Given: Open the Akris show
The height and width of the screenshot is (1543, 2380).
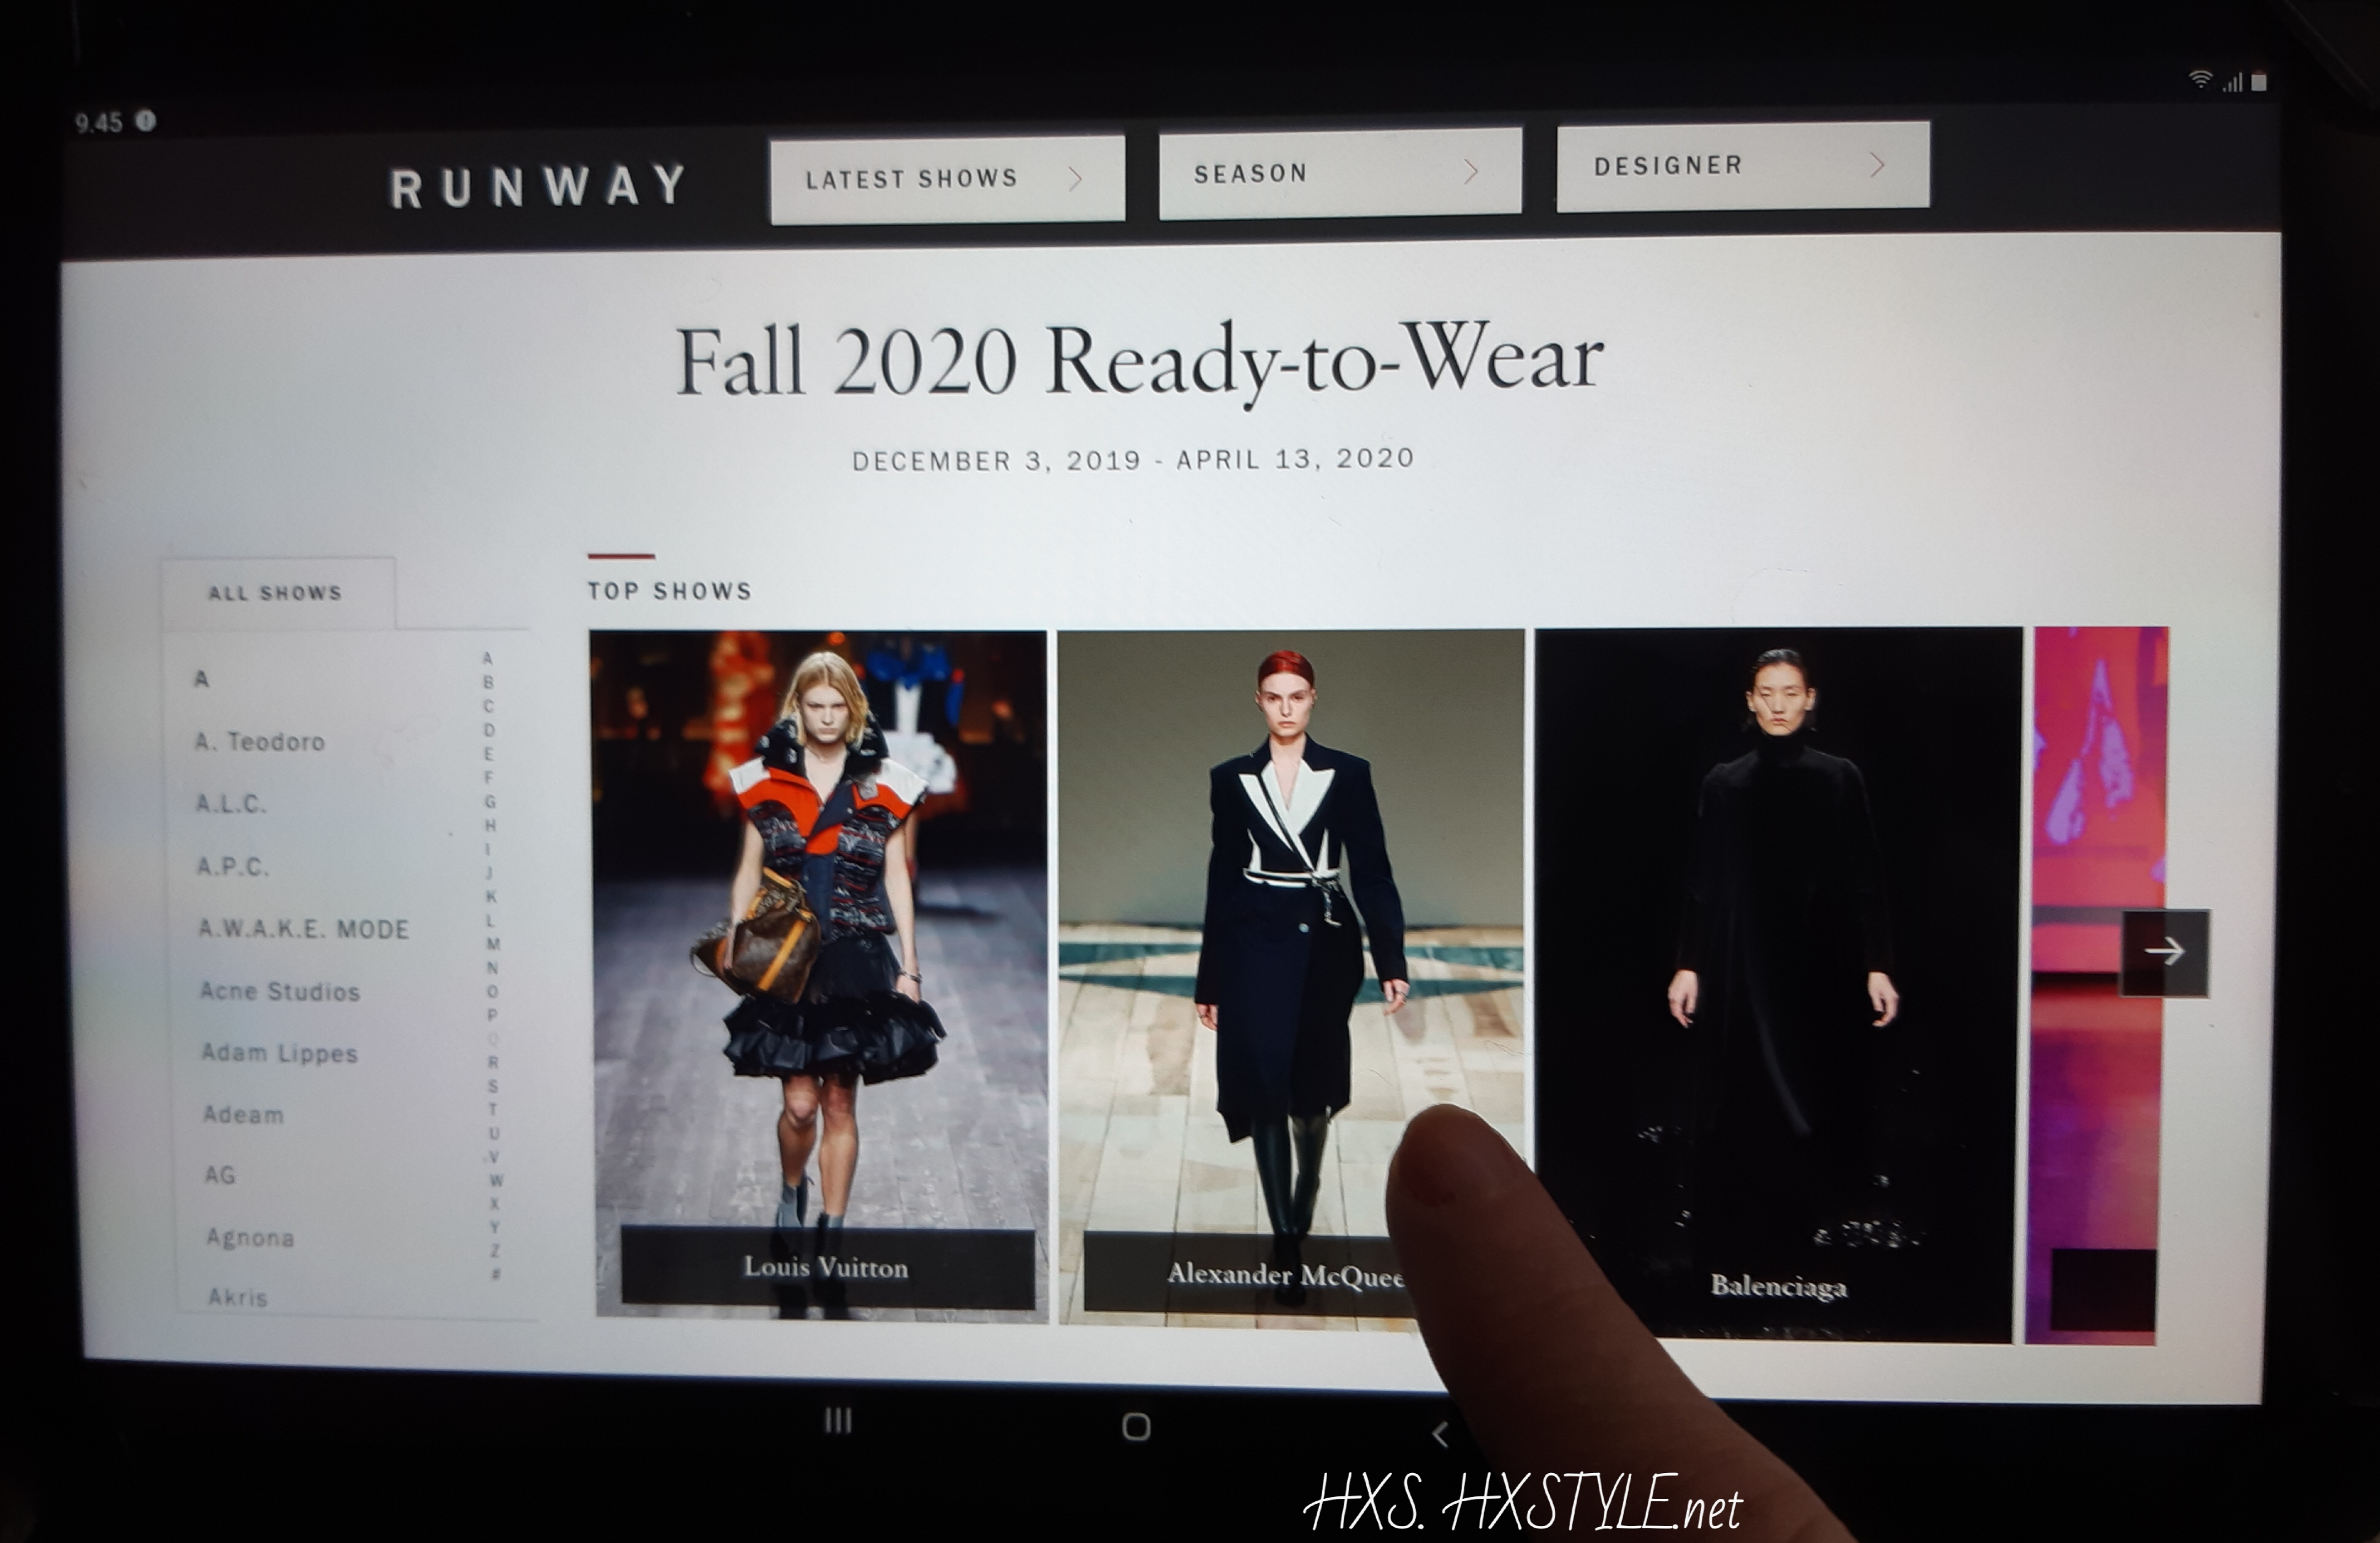Looking at the screenshot, I should (238, 1297).
